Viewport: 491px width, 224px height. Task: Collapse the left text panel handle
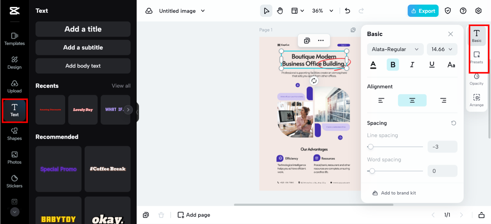point(137,112)
